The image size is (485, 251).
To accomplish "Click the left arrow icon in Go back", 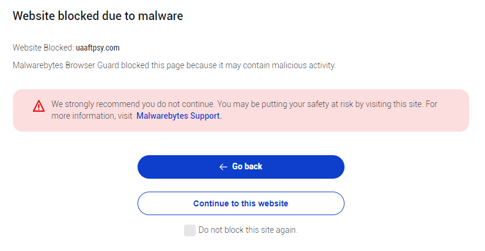I will [223, 167].
